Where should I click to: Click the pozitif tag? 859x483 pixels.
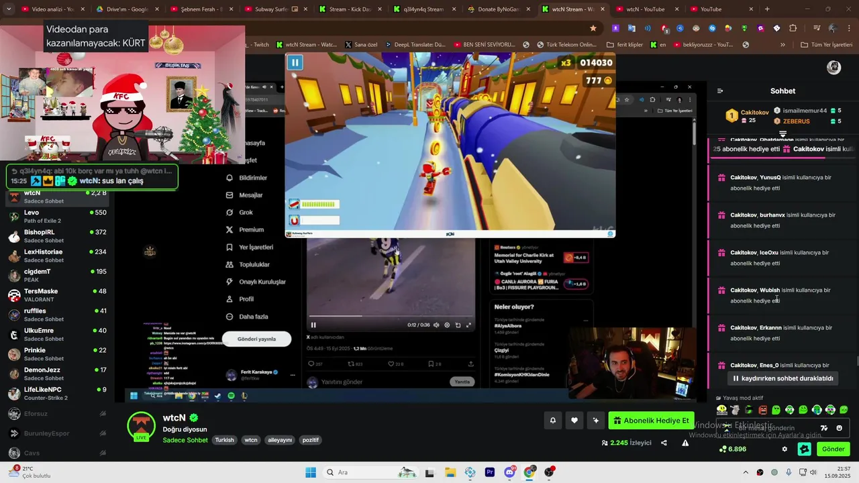coord(311,440)
